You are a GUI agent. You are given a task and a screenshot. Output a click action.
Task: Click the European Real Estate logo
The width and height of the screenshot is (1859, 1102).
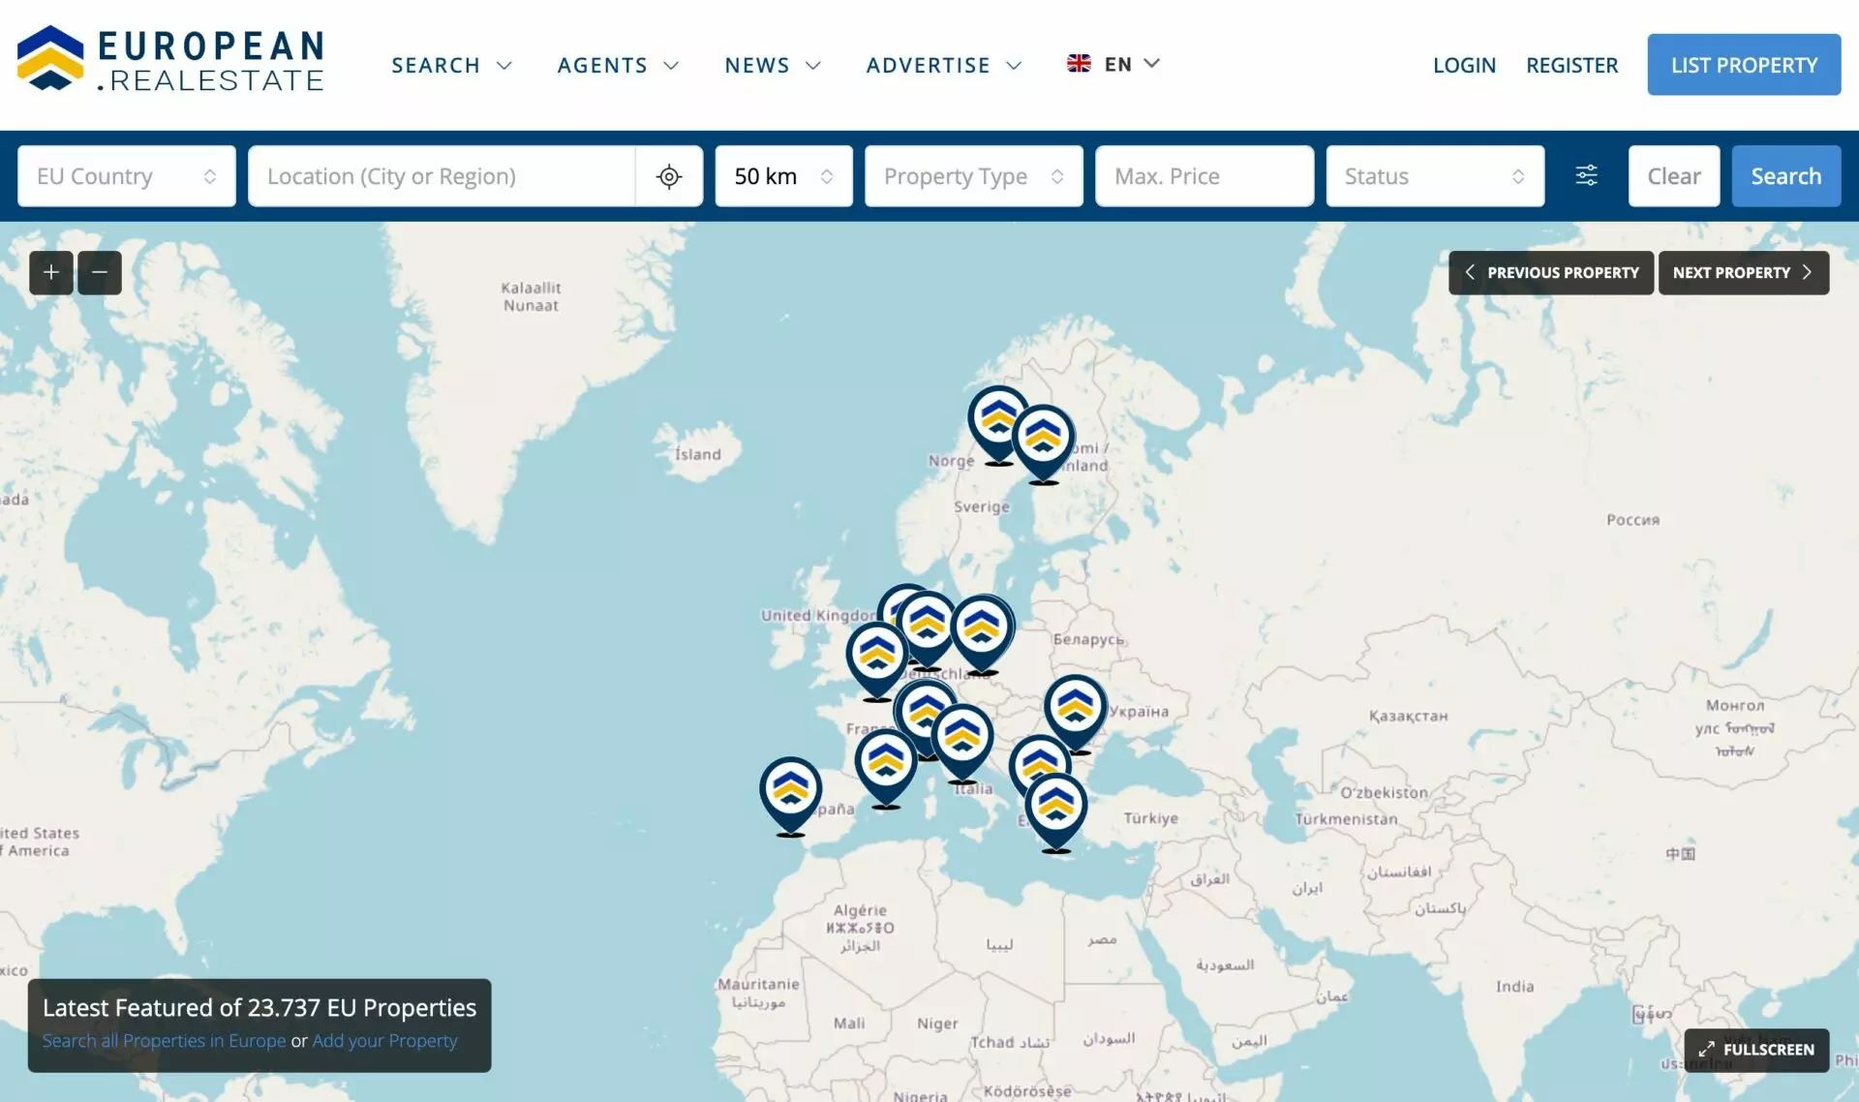tap(170, 61)
